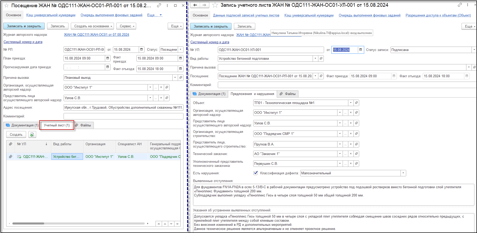Open Вид работы record with open icon
Image resolution: width=477 pixels, height=233 pixels.
[x=321, y=59]
